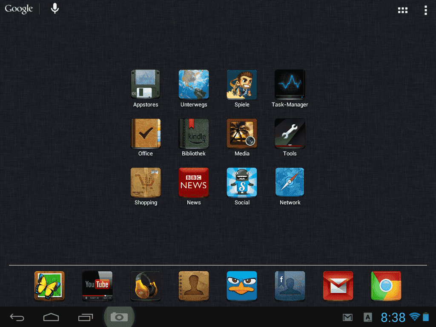Tap the Shopping label text
The width and height of the screenshot is (436, 327).
click(x=146, y=203)
